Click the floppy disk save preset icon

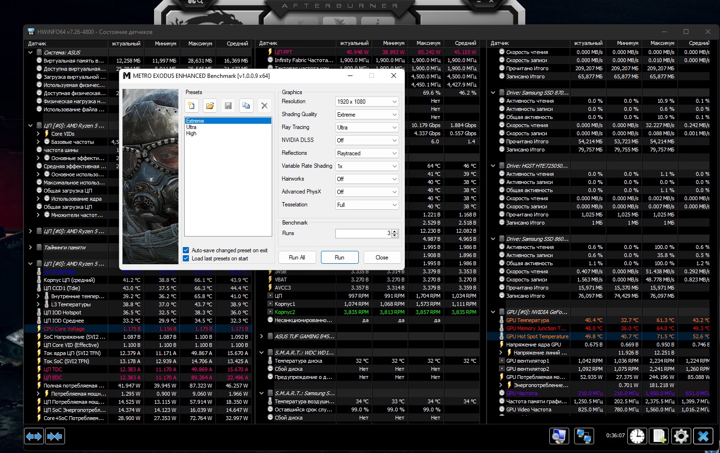click(x=228, y=106)
